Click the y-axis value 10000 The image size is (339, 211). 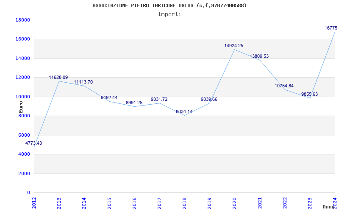pyautogui.click(x=23, y=97)
